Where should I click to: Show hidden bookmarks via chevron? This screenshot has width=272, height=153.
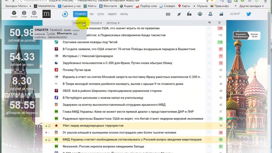[x=235, y=6]
